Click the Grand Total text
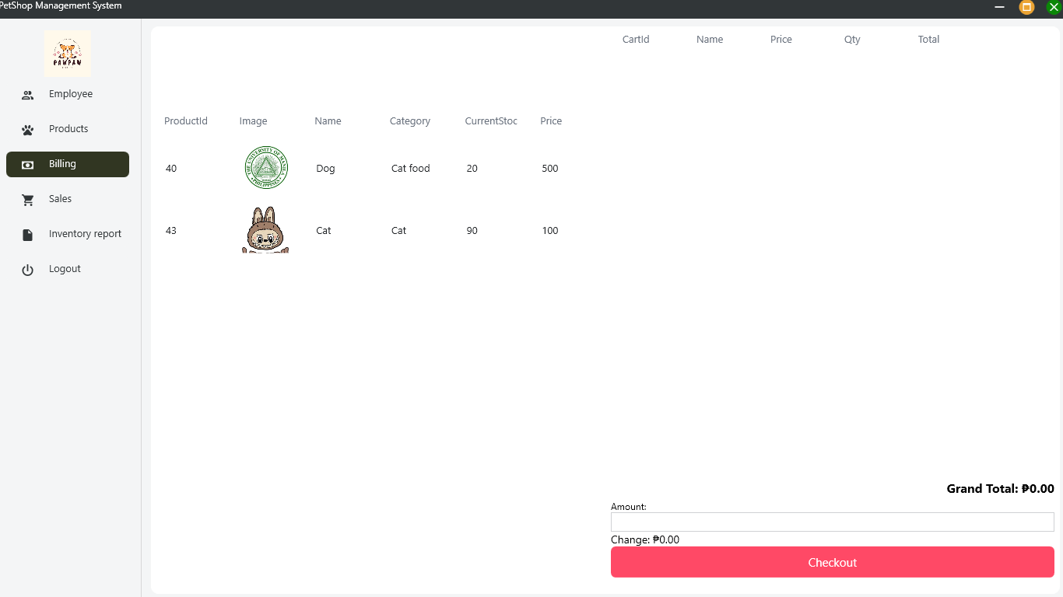 (x=1001, y=489)
